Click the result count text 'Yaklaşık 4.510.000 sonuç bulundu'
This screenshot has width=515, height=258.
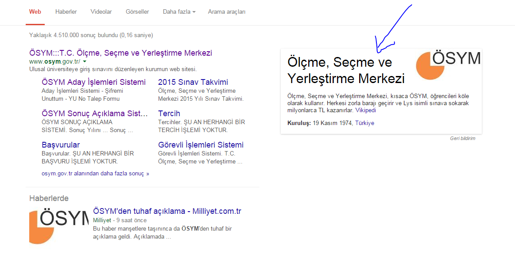(x=91, y=35)
